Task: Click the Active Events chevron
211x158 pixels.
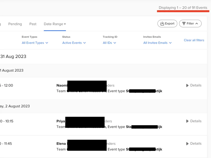Action: (x=84, y=43)
